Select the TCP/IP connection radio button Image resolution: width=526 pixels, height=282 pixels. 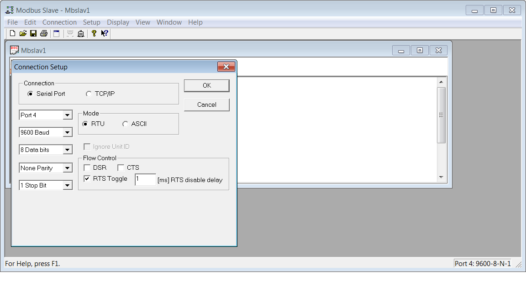click(x=89, y=94)
